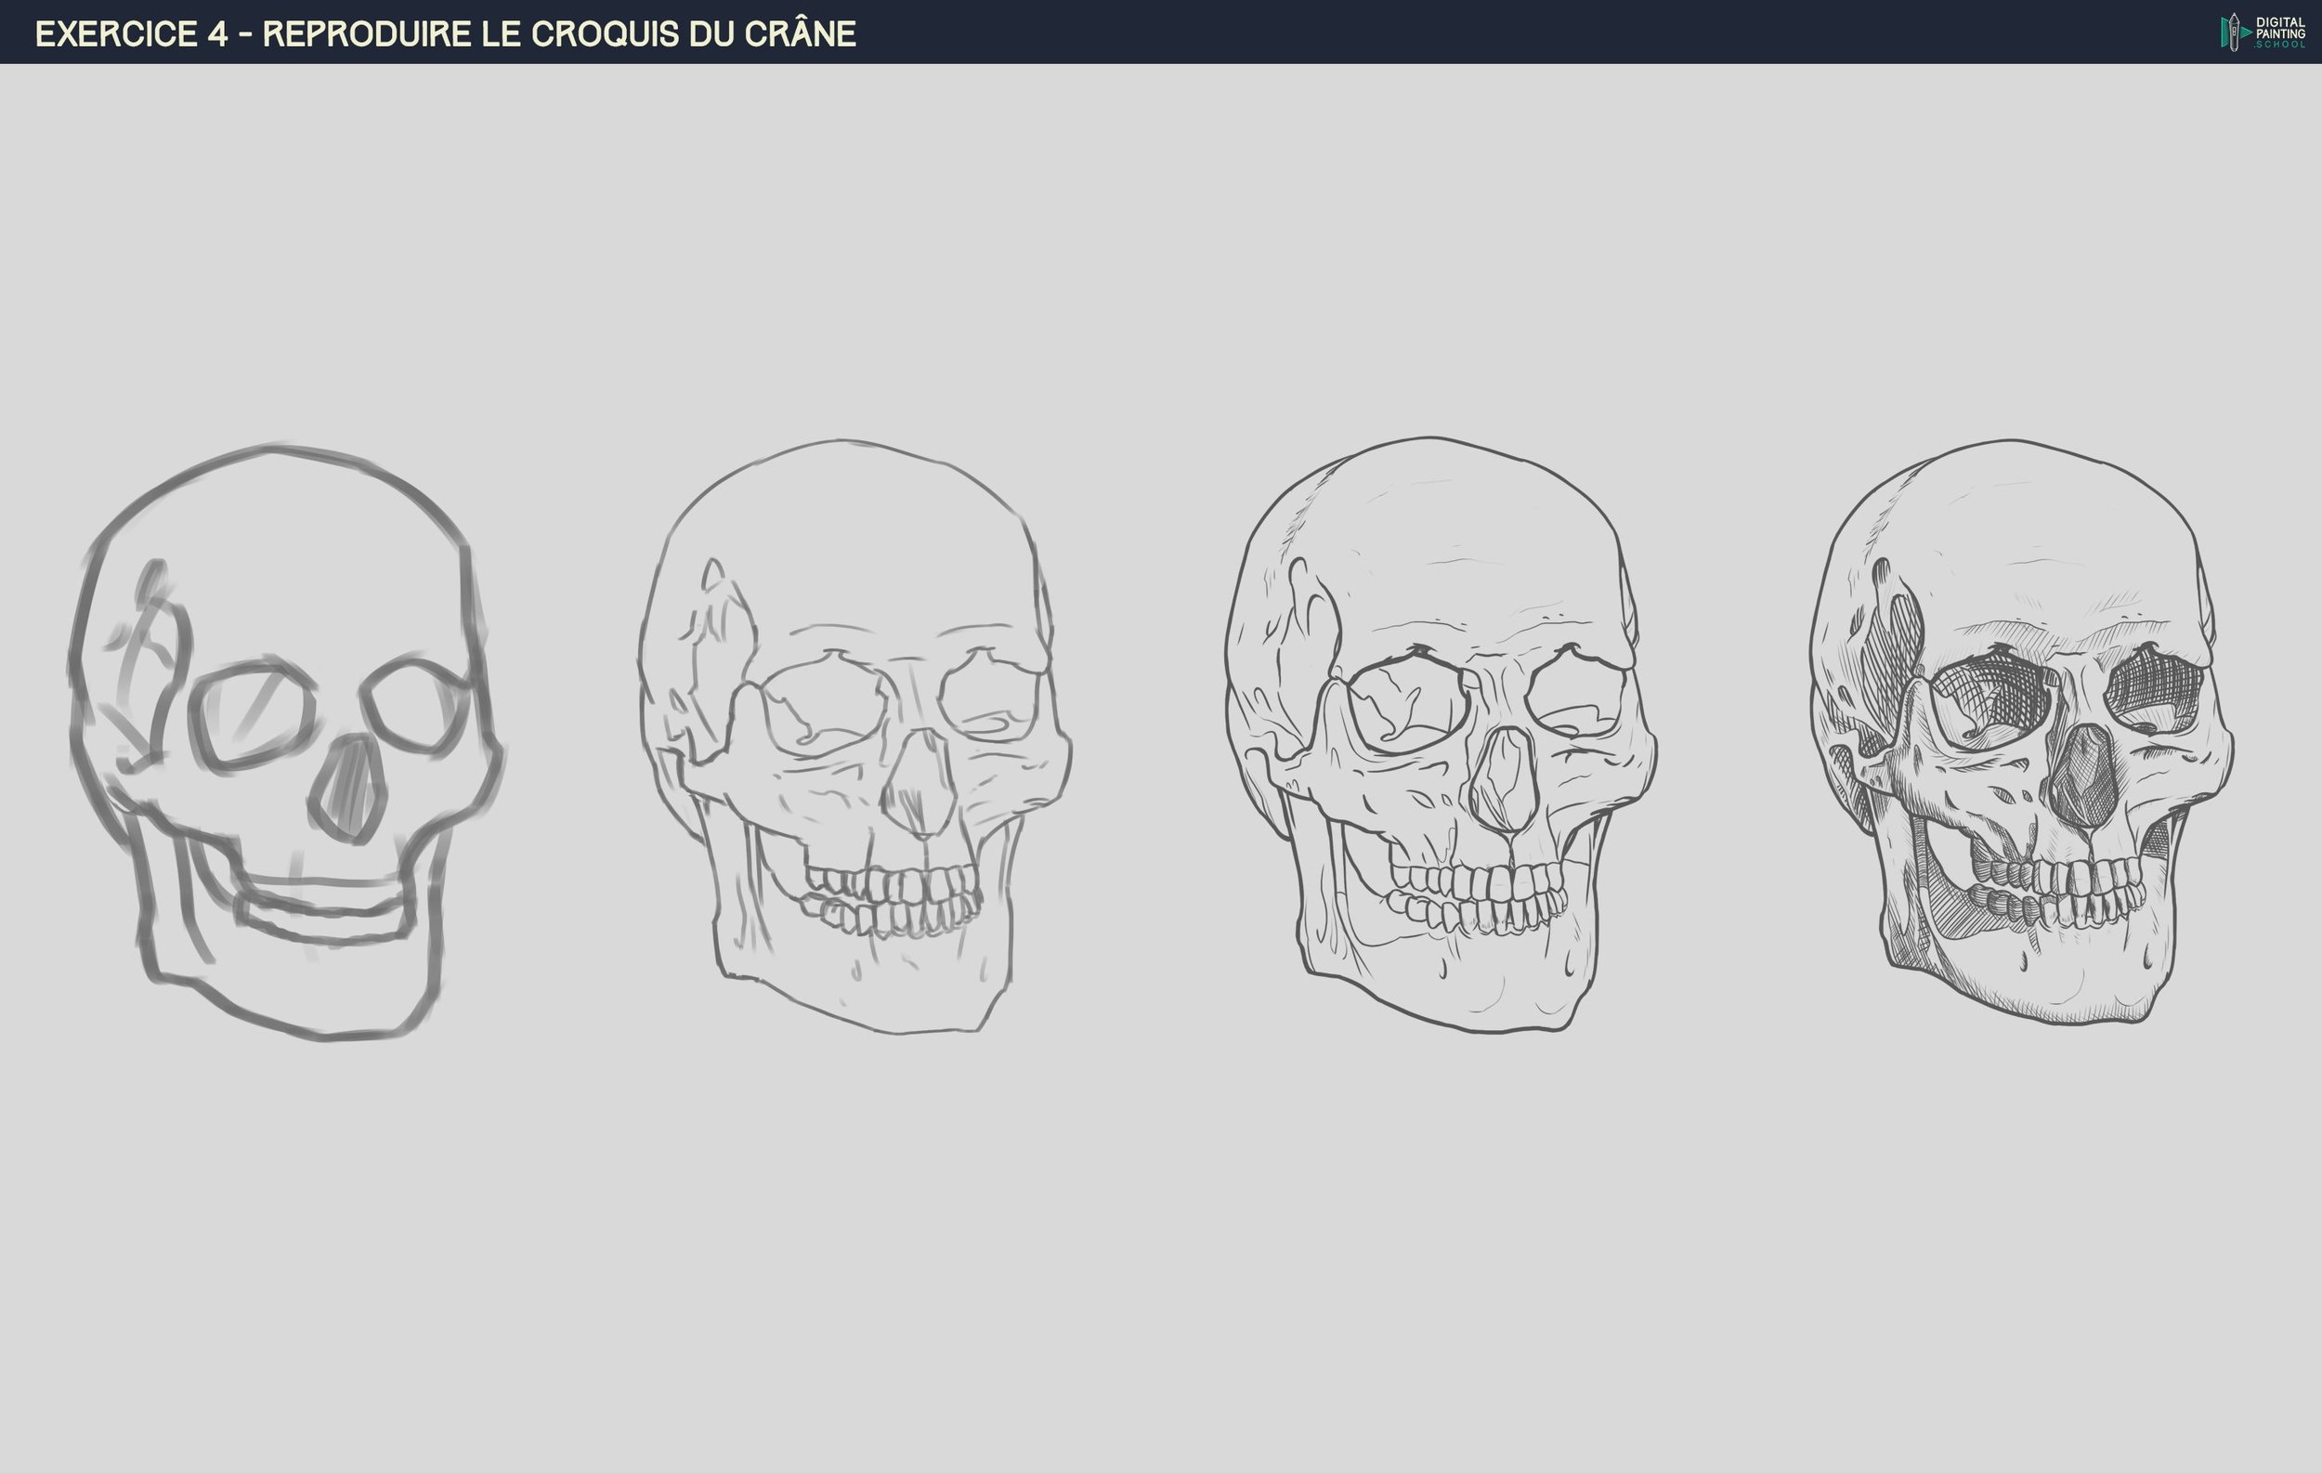The height and width of the screenshot is (1474, 2322).
Task: Click the 'Exercice 4' title heading
Action: point(445,33)
